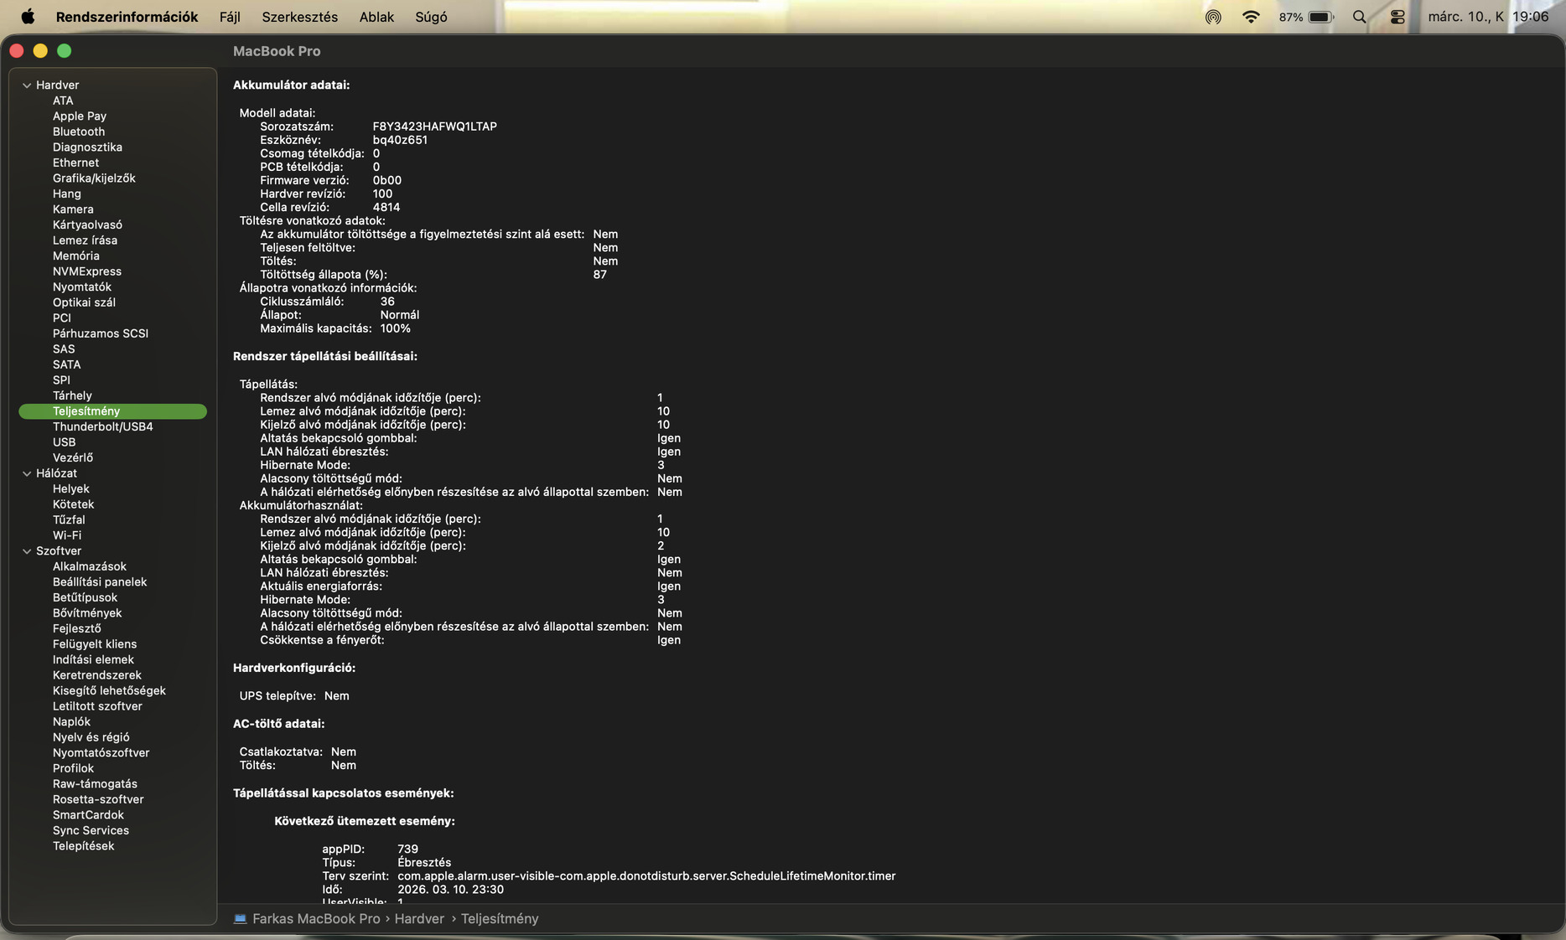Select Indítási elemek under Szoftver
This screenshot has width=1566, height=940.
pyautogui.click(x=93, y=659)
